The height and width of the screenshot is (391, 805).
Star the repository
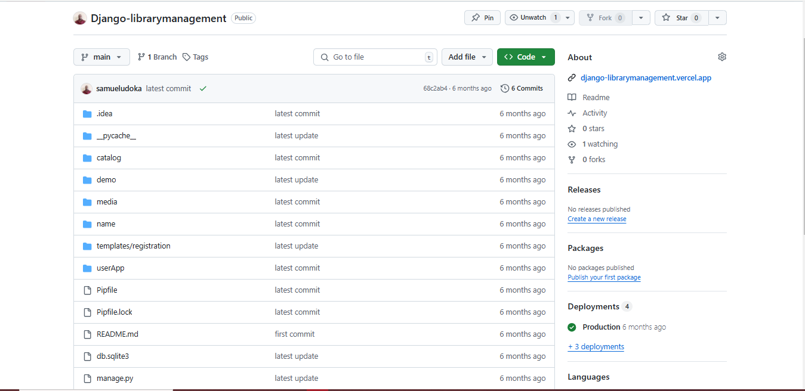pyautogui.click(x=681, y=18)
